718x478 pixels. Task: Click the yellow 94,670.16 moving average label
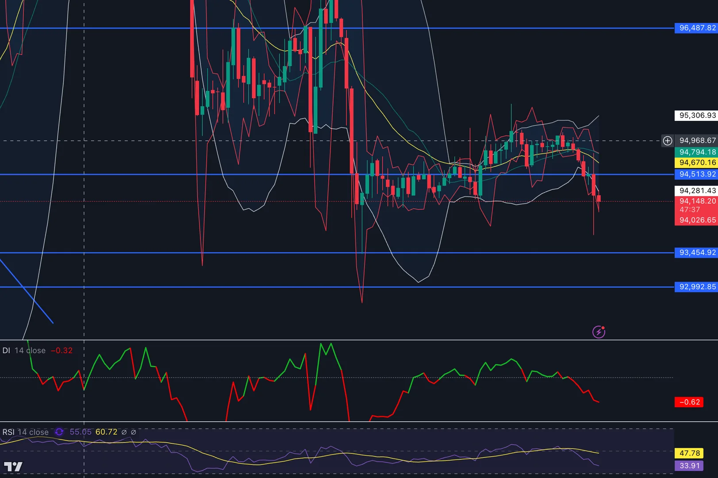click(696, 162)
